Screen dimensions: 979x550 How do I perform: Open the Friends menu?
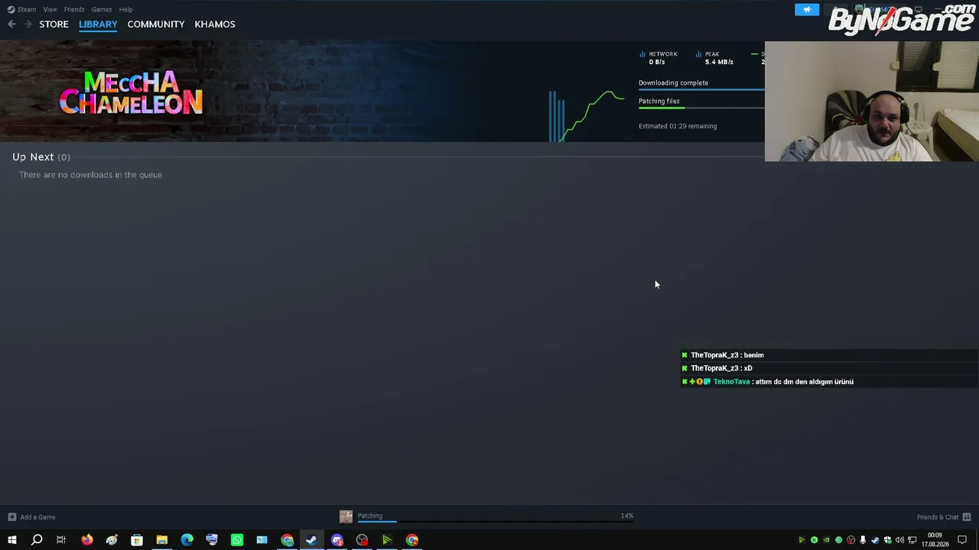(74, 9)
